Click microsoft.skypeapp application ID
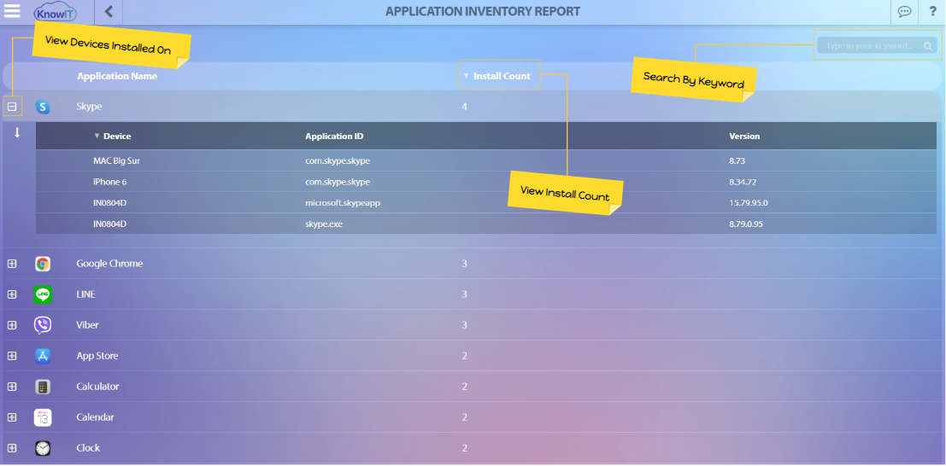 (x=343, y=202)
